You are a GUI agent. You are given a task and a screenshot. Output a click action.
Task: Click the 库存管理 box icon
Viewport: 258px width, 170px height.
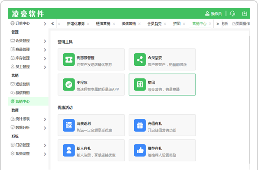pos(13,58)
